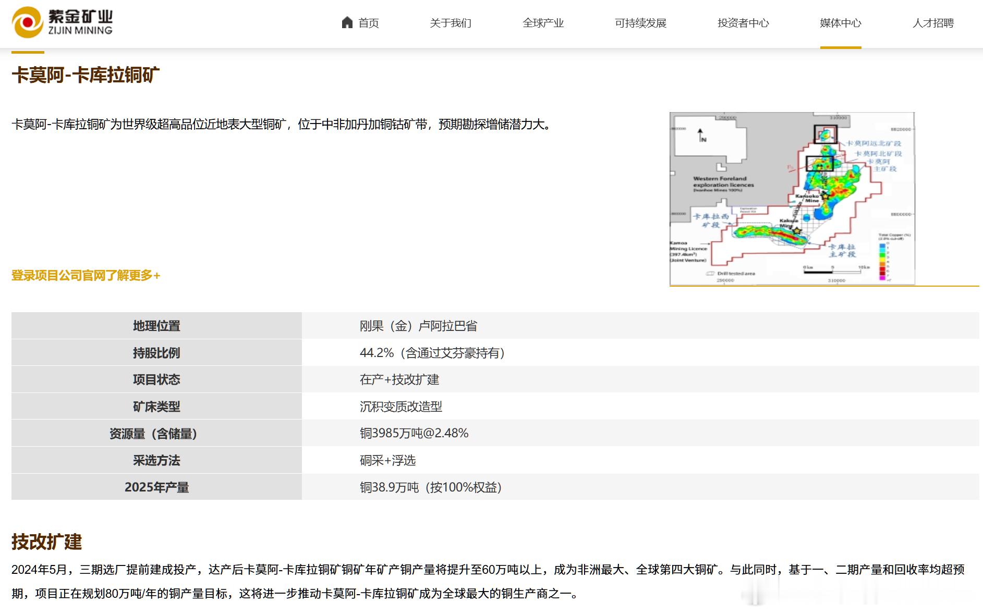Image resolution: width=983 pixels, height=615 pixels.
Task: Open the 可持续发展 menu
Action: 640,23
